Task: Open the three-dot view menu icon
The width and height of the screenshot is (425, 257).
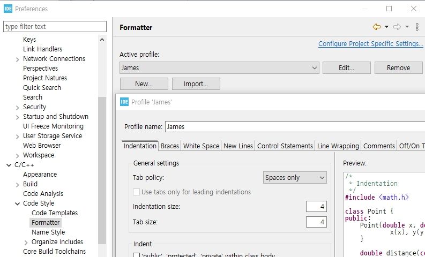Action: pos(417,27)
